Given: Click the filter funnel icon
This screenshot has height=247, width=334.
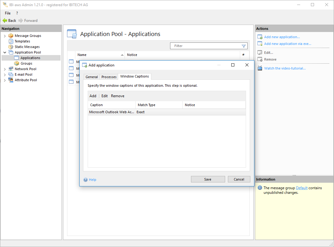Looking at the screenshot, I should point(244,46).
